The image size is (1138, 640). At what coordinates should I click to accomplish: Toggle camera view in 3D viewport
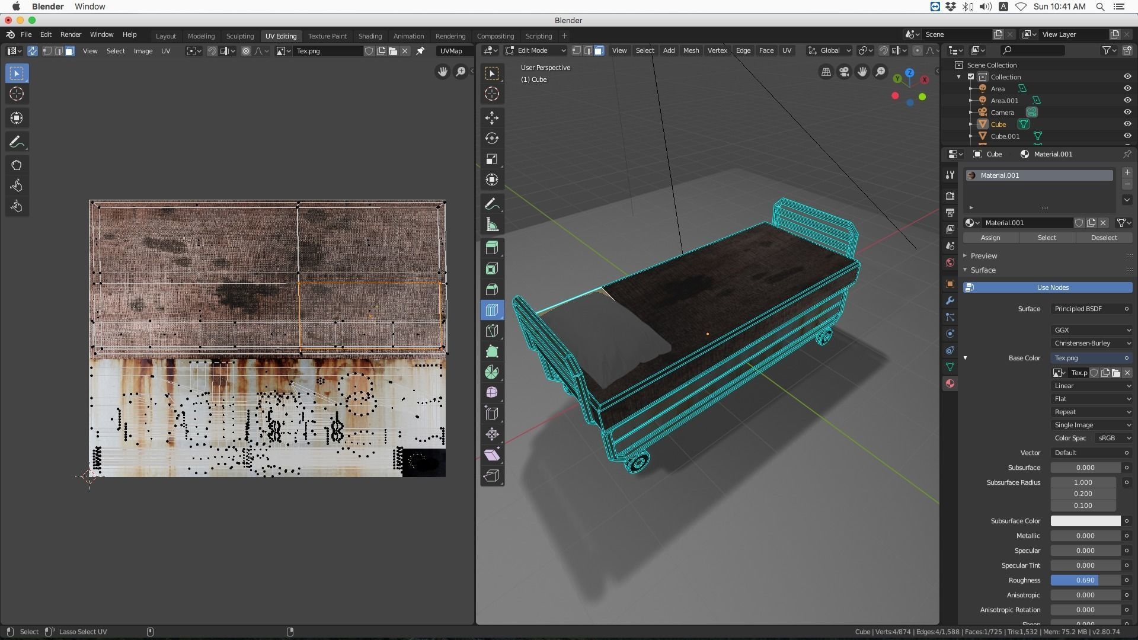point(844,72)
